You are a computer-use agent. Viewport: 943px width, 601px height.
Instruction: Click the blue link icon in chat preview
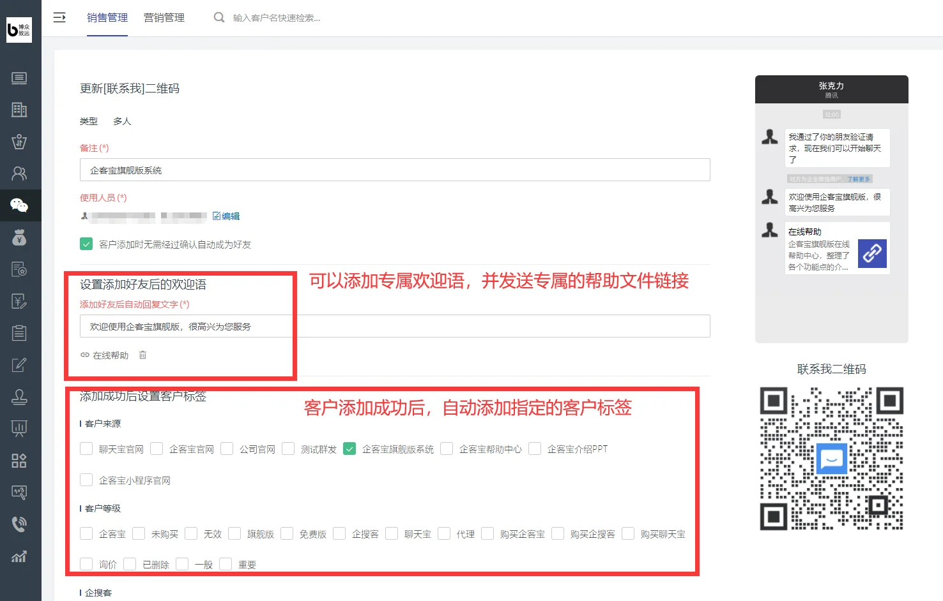(872, 253)
